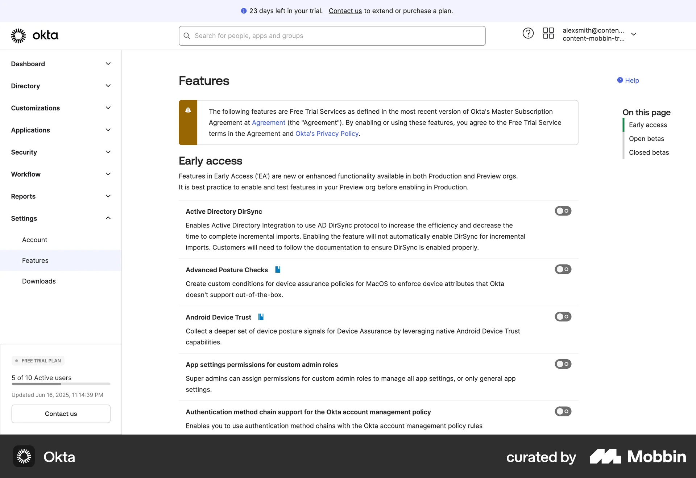Click the flag icon beside Advanced Posture Checks
This screenshot has width=696, height=478.
coord(278,269)
